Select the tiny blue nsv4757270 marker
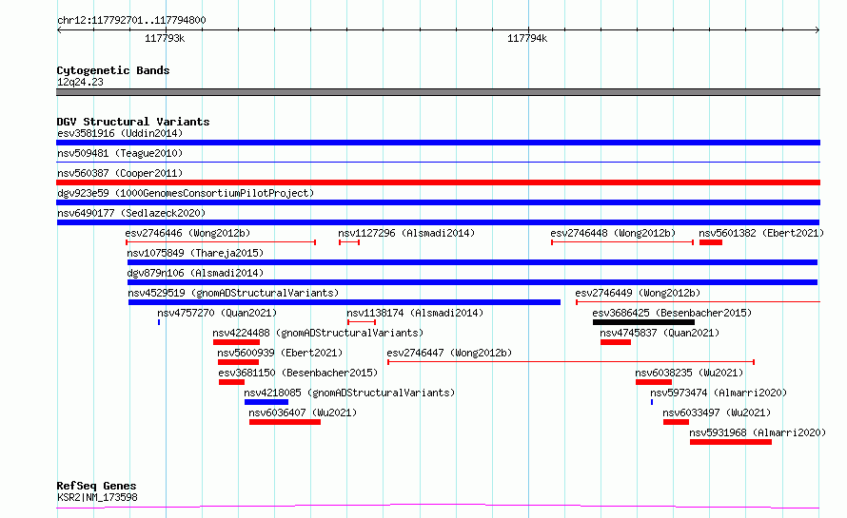847x518 pixels. [x=159, y=322]
